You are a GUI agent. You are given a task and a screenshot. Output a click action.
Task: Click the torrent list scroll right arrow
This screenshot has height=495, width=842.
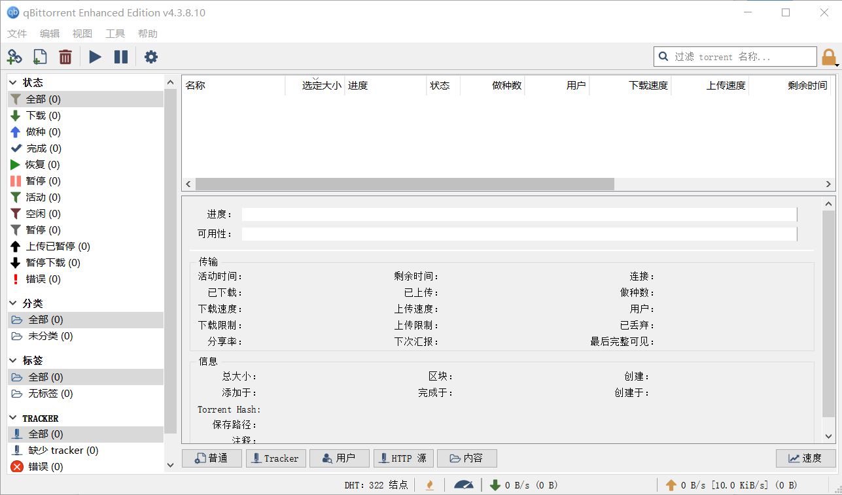click(x=830, y=184)
